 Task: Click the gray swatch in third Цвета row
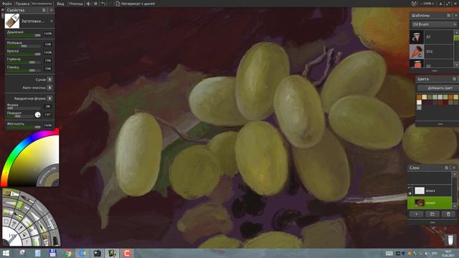tap(419, 107)
